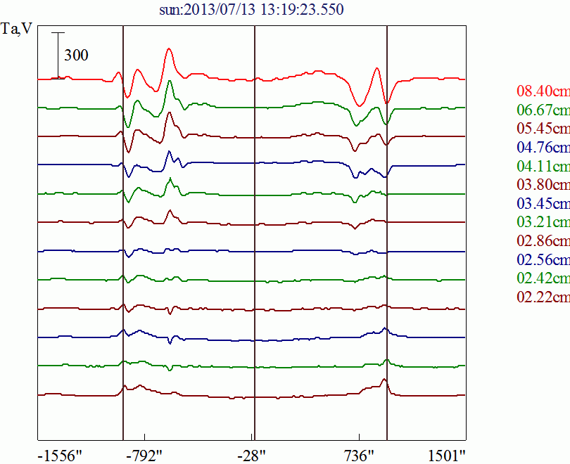Select the 06.67cm legend entry
Image resolution: width=570 pixels, height=464 pixels.
click(543, 110)
